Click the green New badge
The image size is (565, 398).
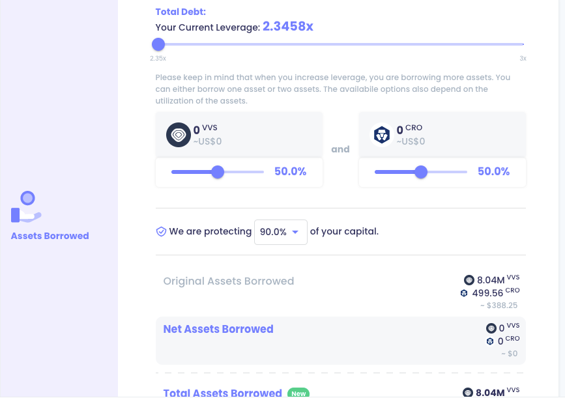point(298,393)
